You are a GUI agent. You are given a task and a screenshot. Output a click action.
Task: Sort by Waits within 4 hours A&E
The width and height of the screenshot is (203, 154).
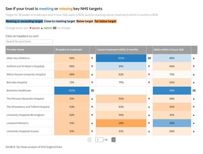pos(172,50)
